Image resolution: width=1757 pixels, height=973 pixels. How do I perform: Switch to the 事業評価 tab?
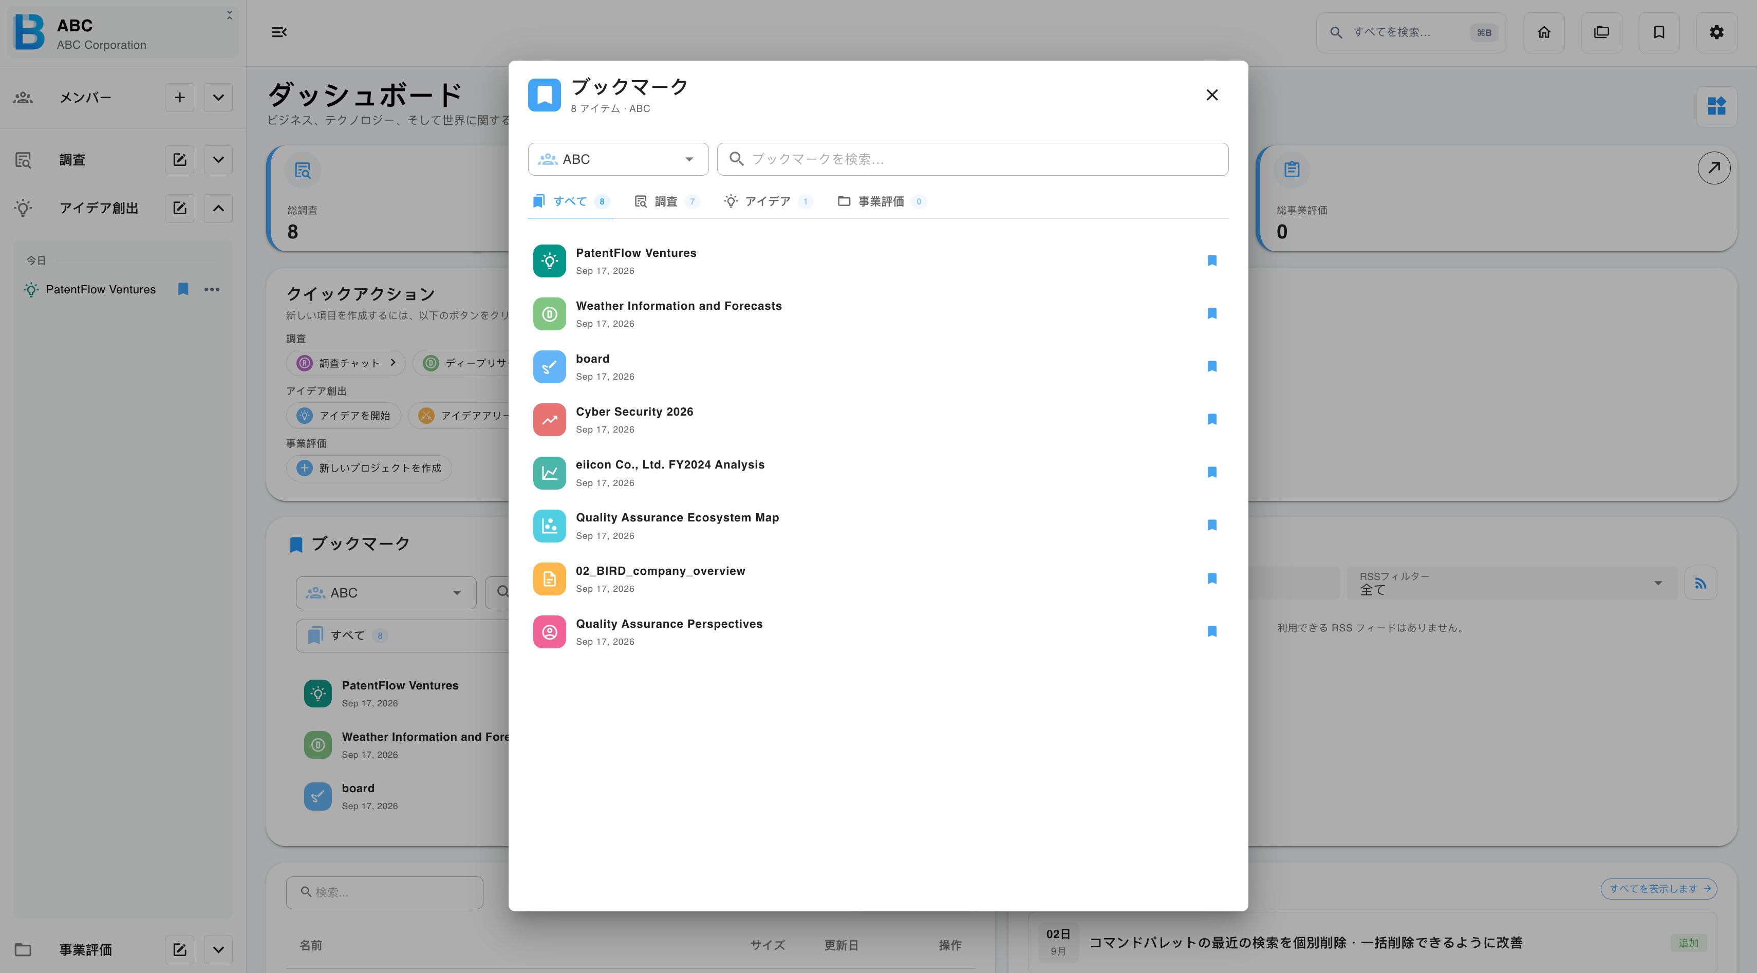[881, 201]
